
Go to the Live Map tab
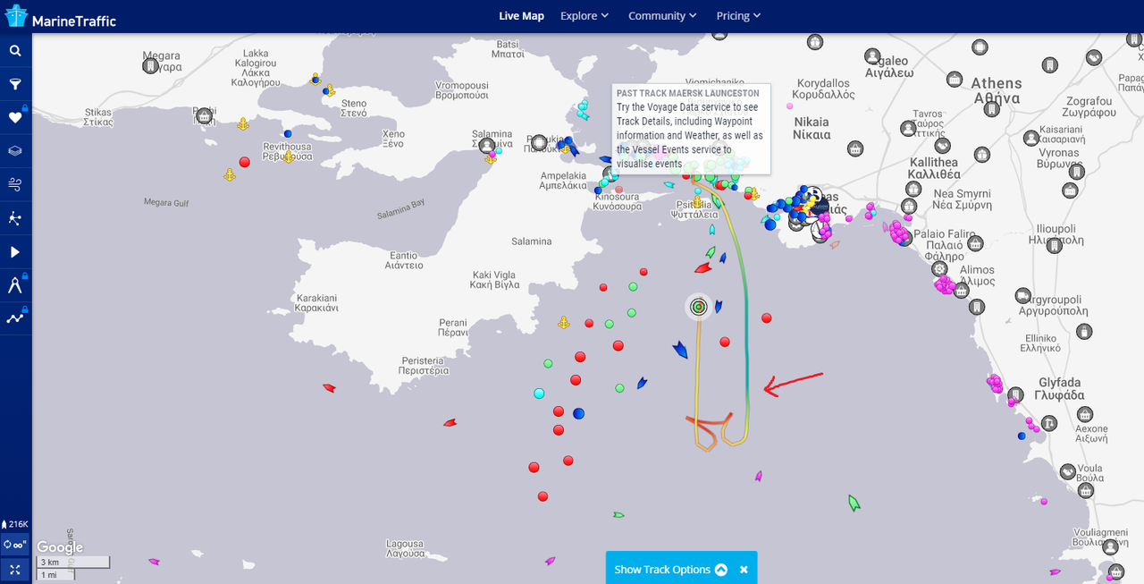[x=521, y=16]
